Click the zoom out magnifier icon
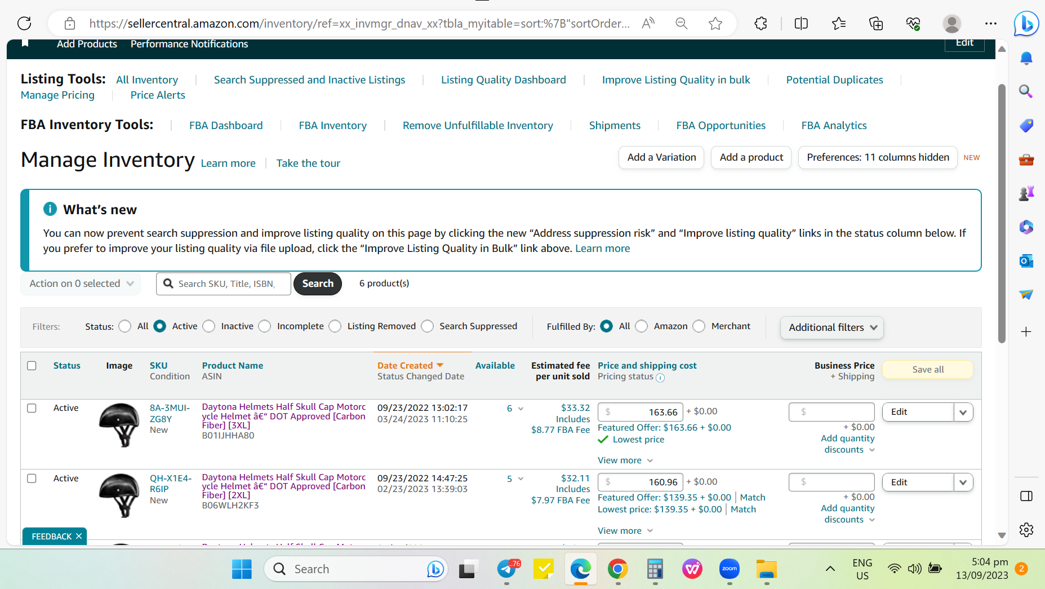 pos(682,23)
